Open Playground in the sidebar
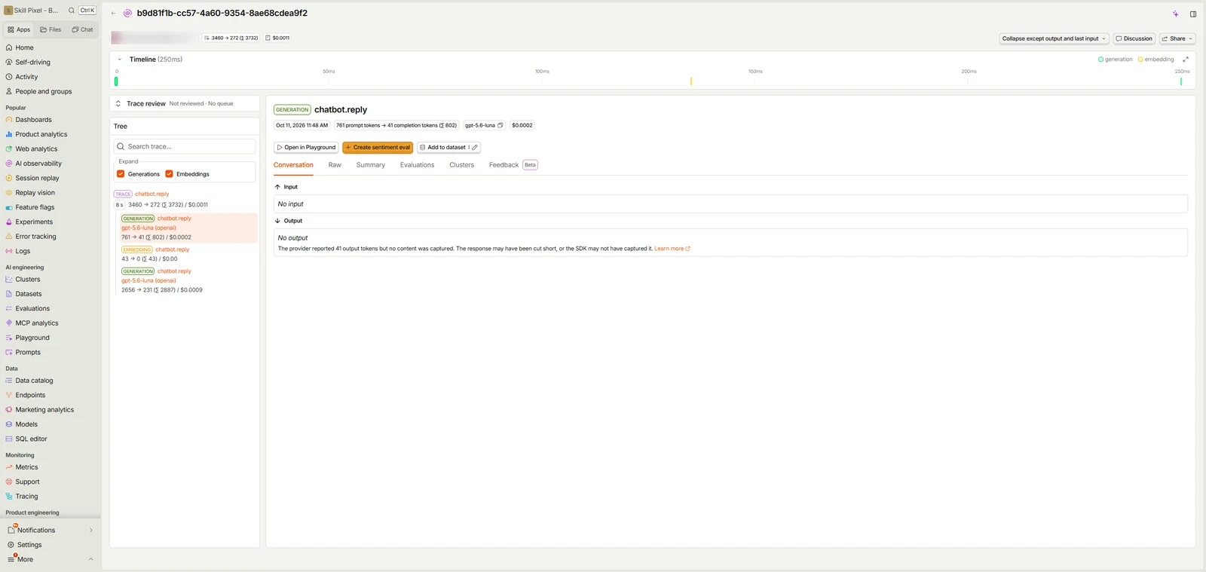 click(x=32, y=338)
